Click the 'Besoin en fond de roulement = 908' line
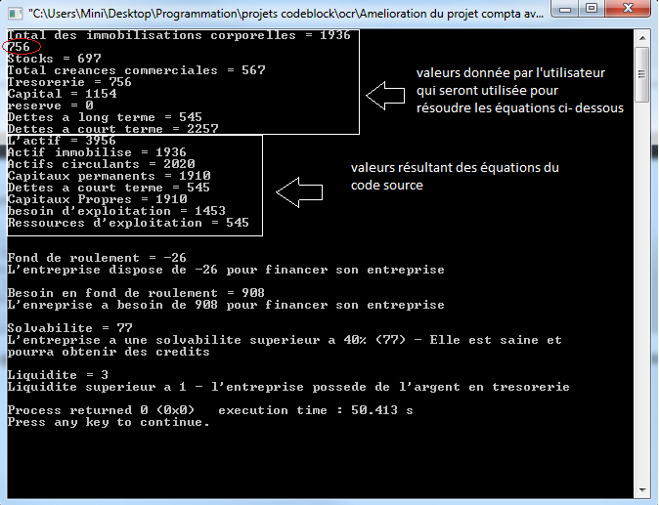Image resolution: width=659 pixels, height=505 pixels. 136,293
